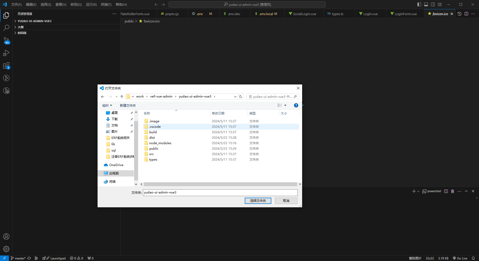479x261 pixels.
Task: Open Source Control view in activity bar
Action: (x=6, y=40)
